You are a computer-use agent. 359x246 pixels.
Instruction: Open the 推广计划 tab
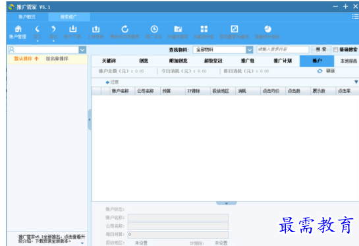point(283,61)
